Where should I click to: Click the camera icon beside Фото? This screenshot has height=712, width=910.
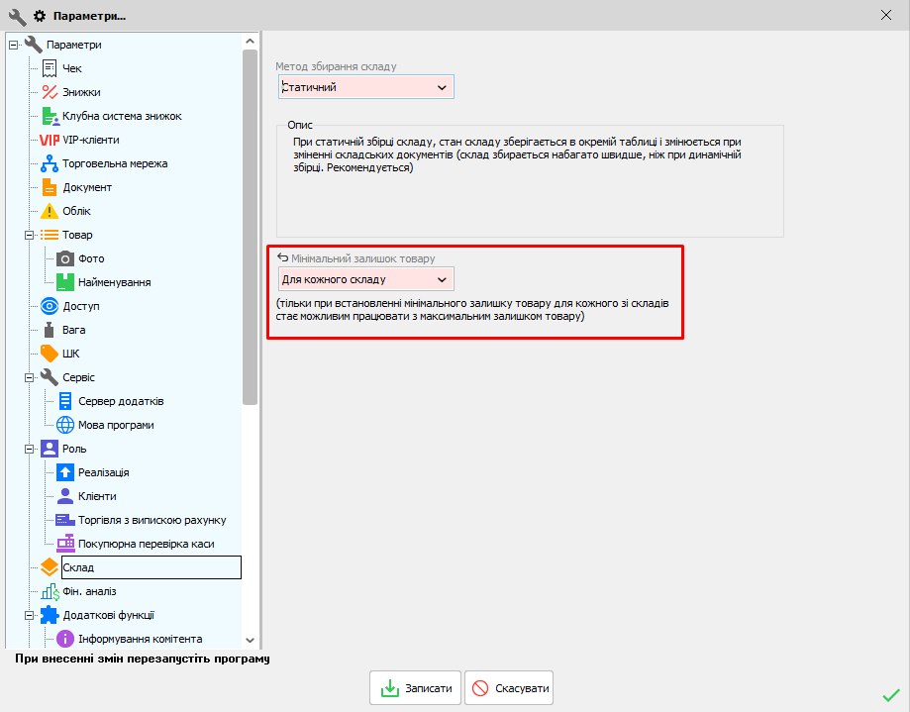point(65,258)
